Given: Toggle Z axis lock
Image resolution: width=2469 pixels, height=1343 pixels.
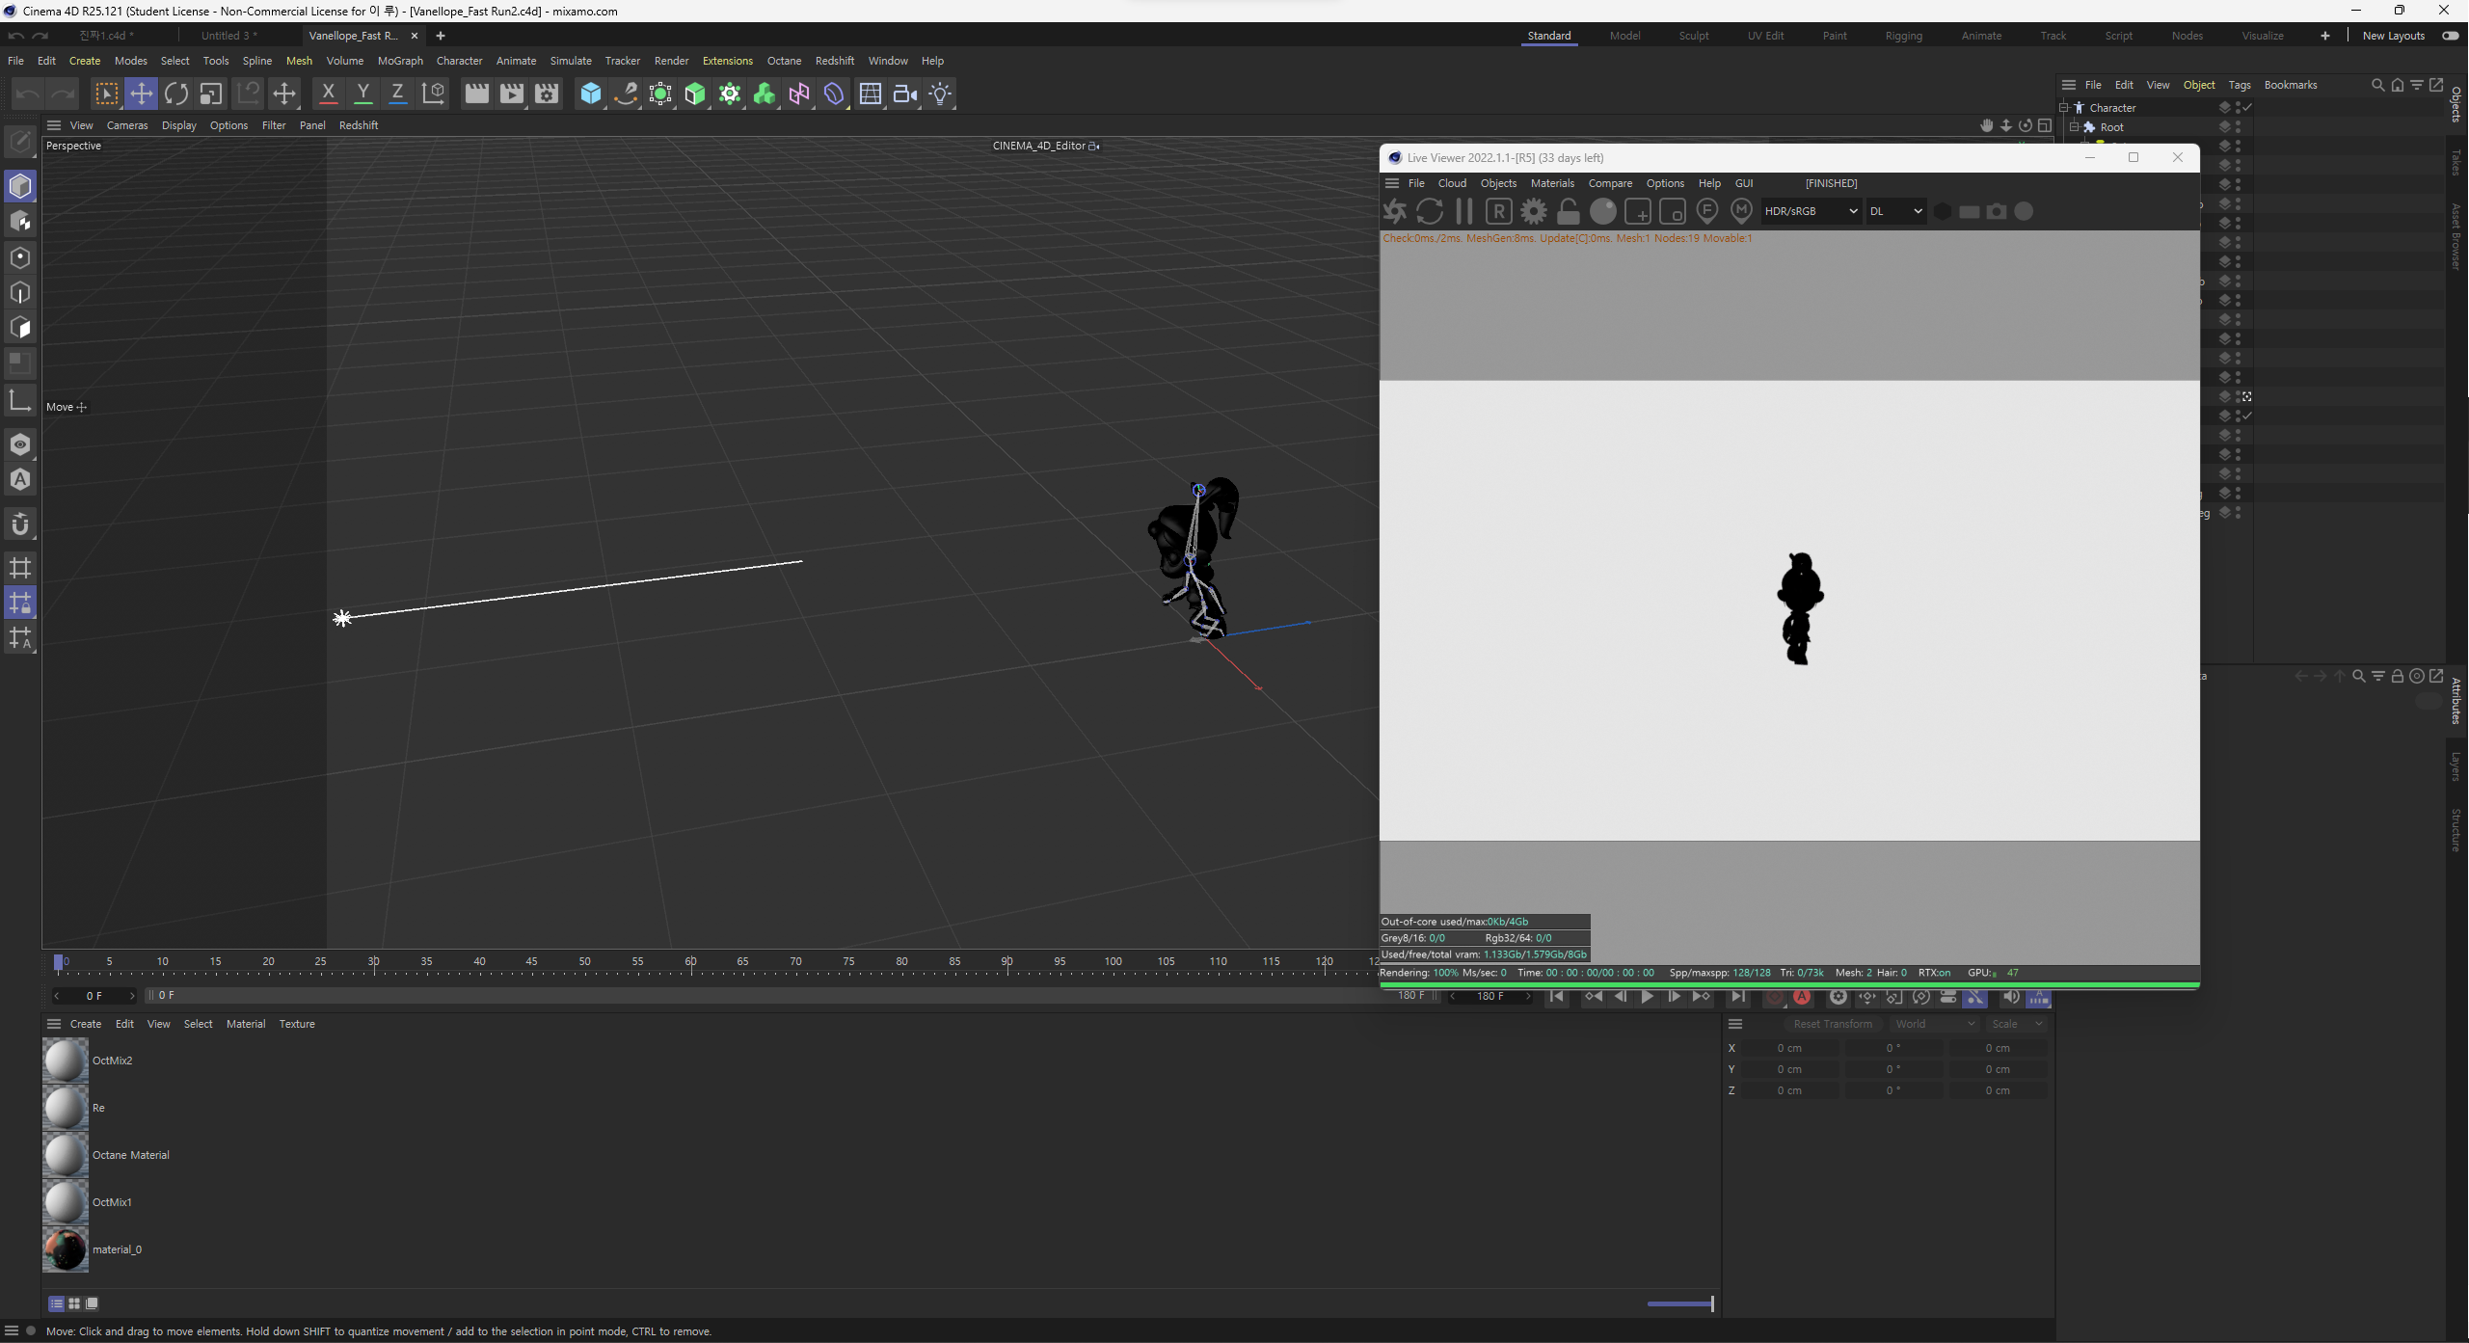Looking at the screenshot, I should pos(397,94).
